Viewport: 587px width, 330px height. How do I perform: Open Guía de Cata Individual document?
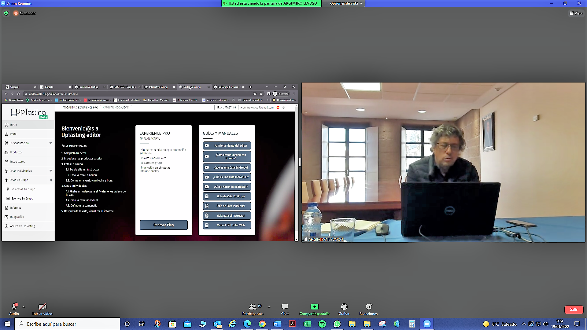227,206
